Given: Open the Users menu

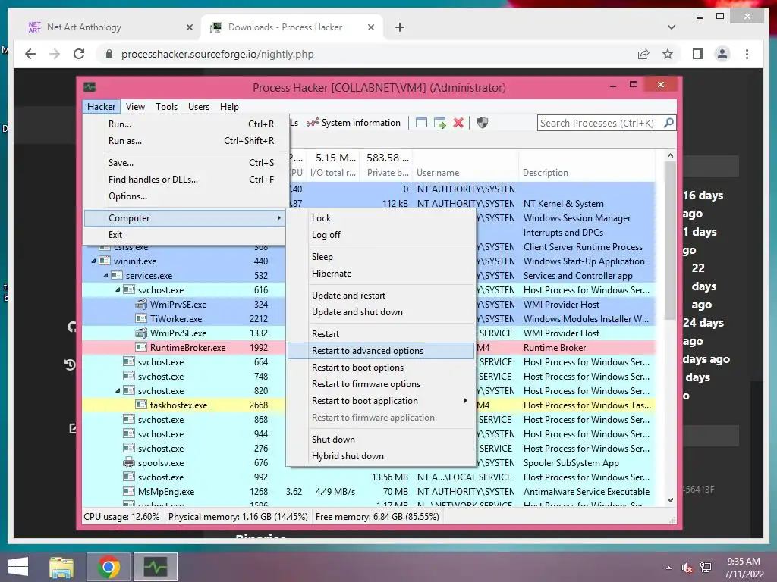Looking at the screenshot, I should click(x=198, y=106).
